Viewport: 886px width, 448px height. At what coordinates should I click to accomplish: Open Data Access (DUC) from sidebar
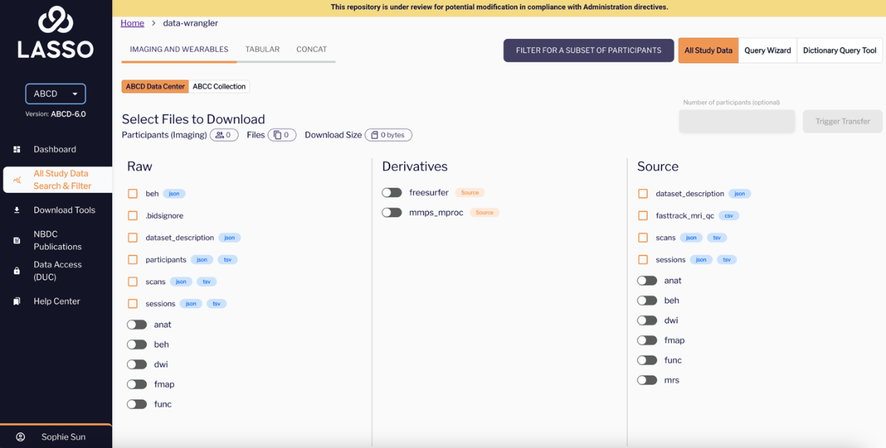(x=56, y=271)
